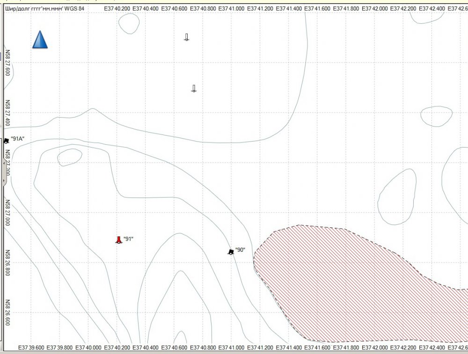Screen dimensions: 468x354
Task: Click the E37 40.000 label on bottom ruler
Action: click(x=88, y=348)
